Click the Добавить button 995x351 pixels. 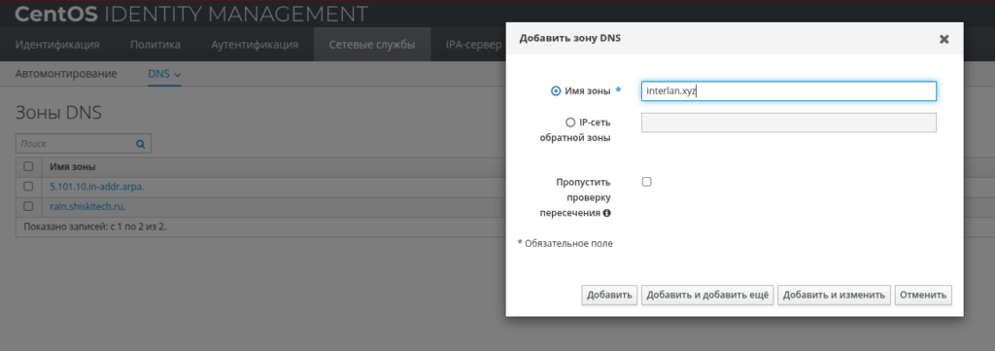tap(609, 296)
